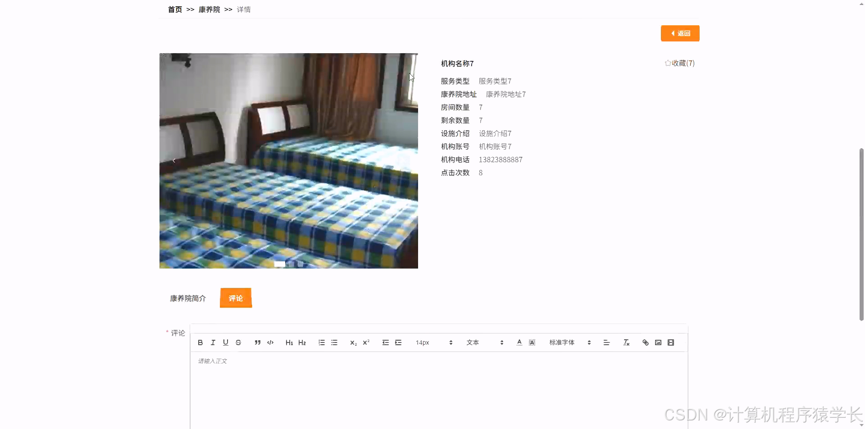Screen dimensions: 865x429
Task: Go to 首页 in the breadcrumb
Action: tap(175, 9)
